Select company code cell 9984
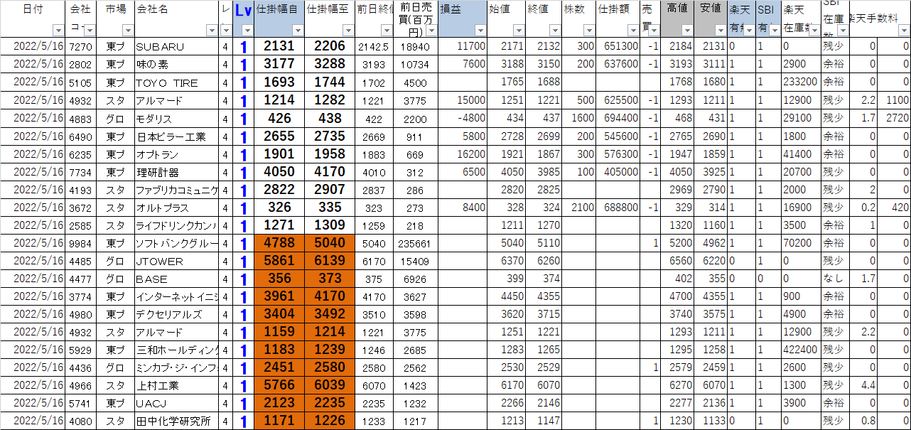 click(81, 243)
